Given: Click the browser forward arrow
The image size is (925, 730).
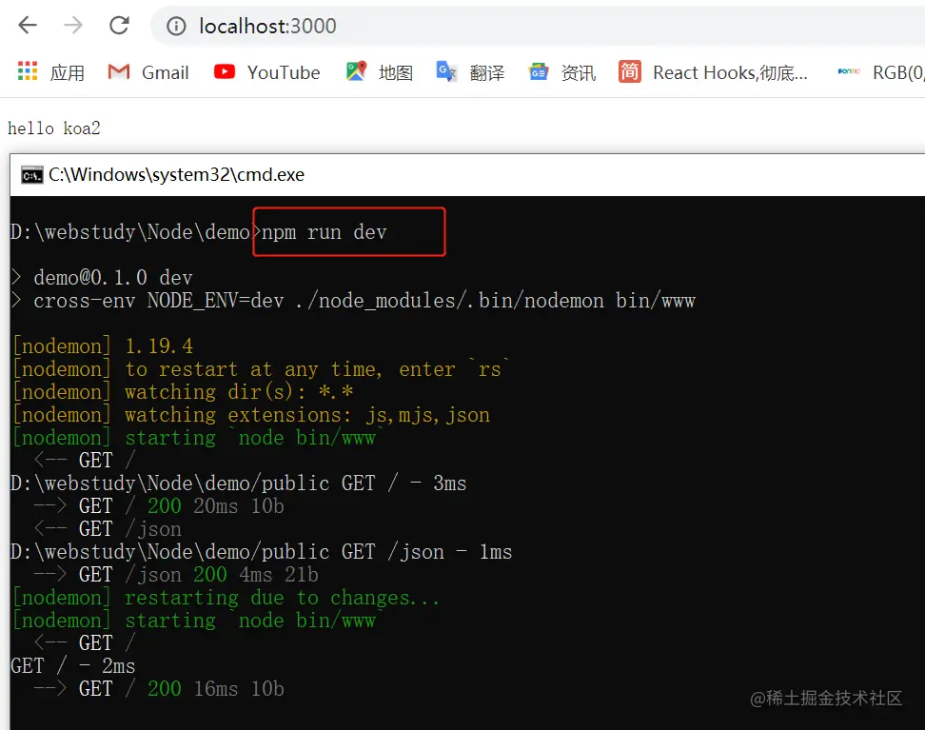Looking at the screenshot, I should pos(73,26).
